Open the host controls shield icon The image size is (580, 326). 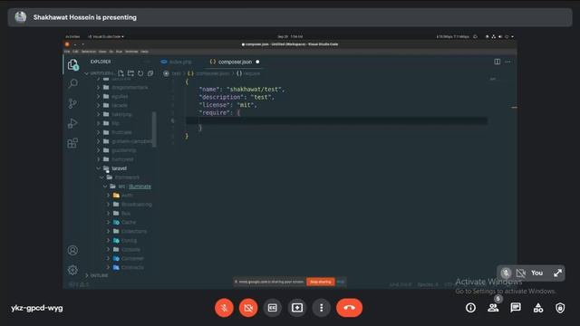click(560, 308)
